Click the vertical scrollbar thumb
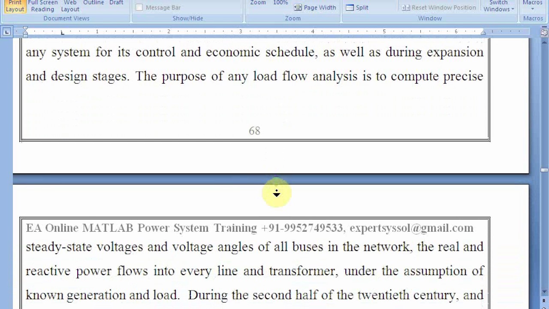 pyautogui.click(x=544, y=170)
